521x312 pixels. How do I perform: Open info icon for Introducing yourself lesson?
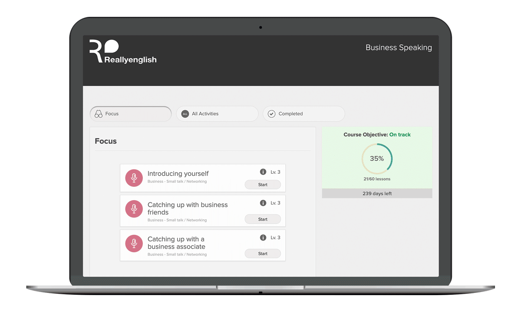pyautogui.click(x=263, y=172)
